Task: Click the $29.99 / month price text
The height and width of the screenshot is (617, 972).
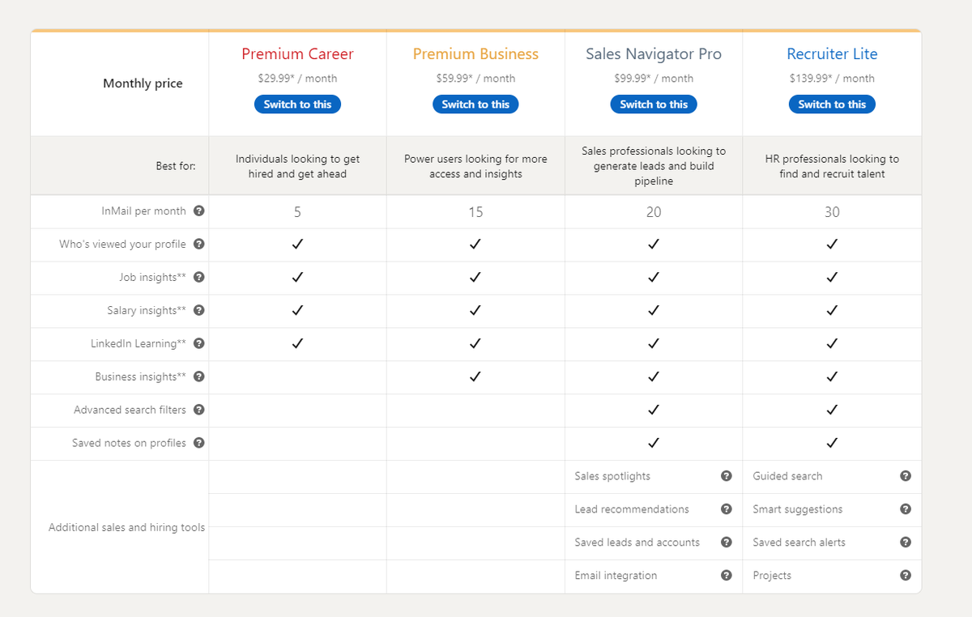Action: coord(297,79)
